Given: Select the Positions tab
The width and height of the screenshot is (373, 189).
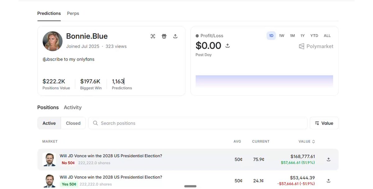Looking at the screenshot, I should 48,108.
